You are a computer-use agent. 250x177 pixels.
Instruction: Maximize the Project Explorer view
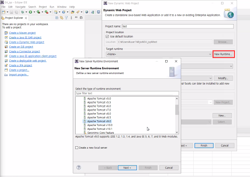click(81, 18)
